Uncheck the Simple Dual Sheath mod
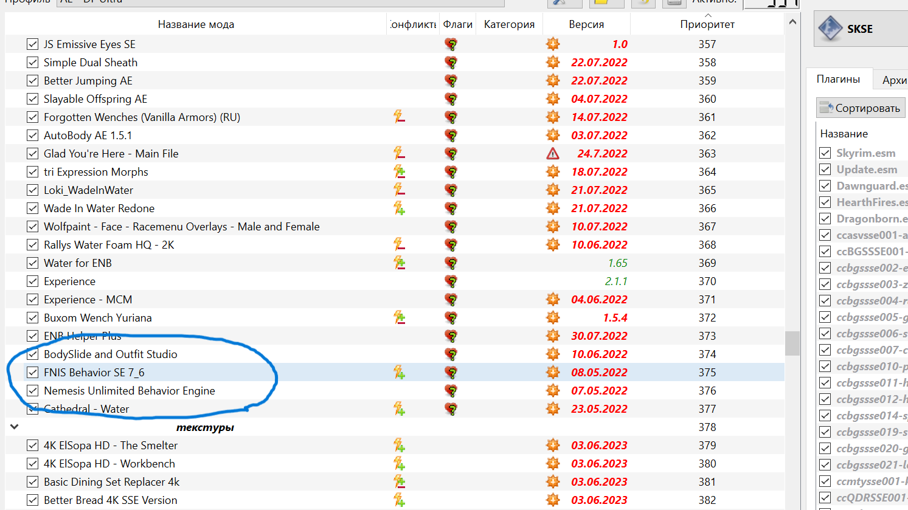Image resolution: width=908 pixels, height=510 pixels. (33, 63)
